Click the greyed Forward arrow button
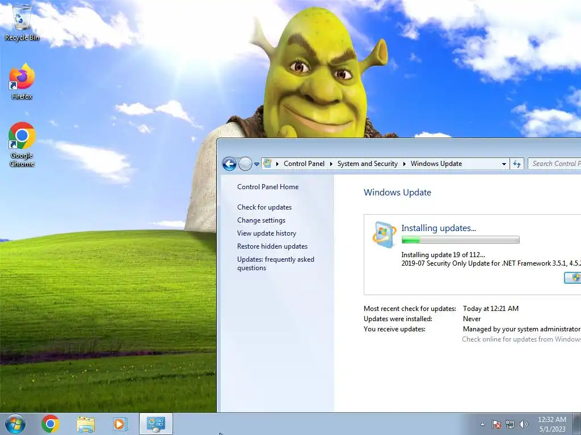Screen dimensions: 581x435 [245, 164]
